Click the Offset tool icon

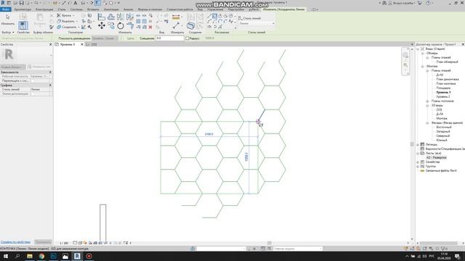(111, 17)
